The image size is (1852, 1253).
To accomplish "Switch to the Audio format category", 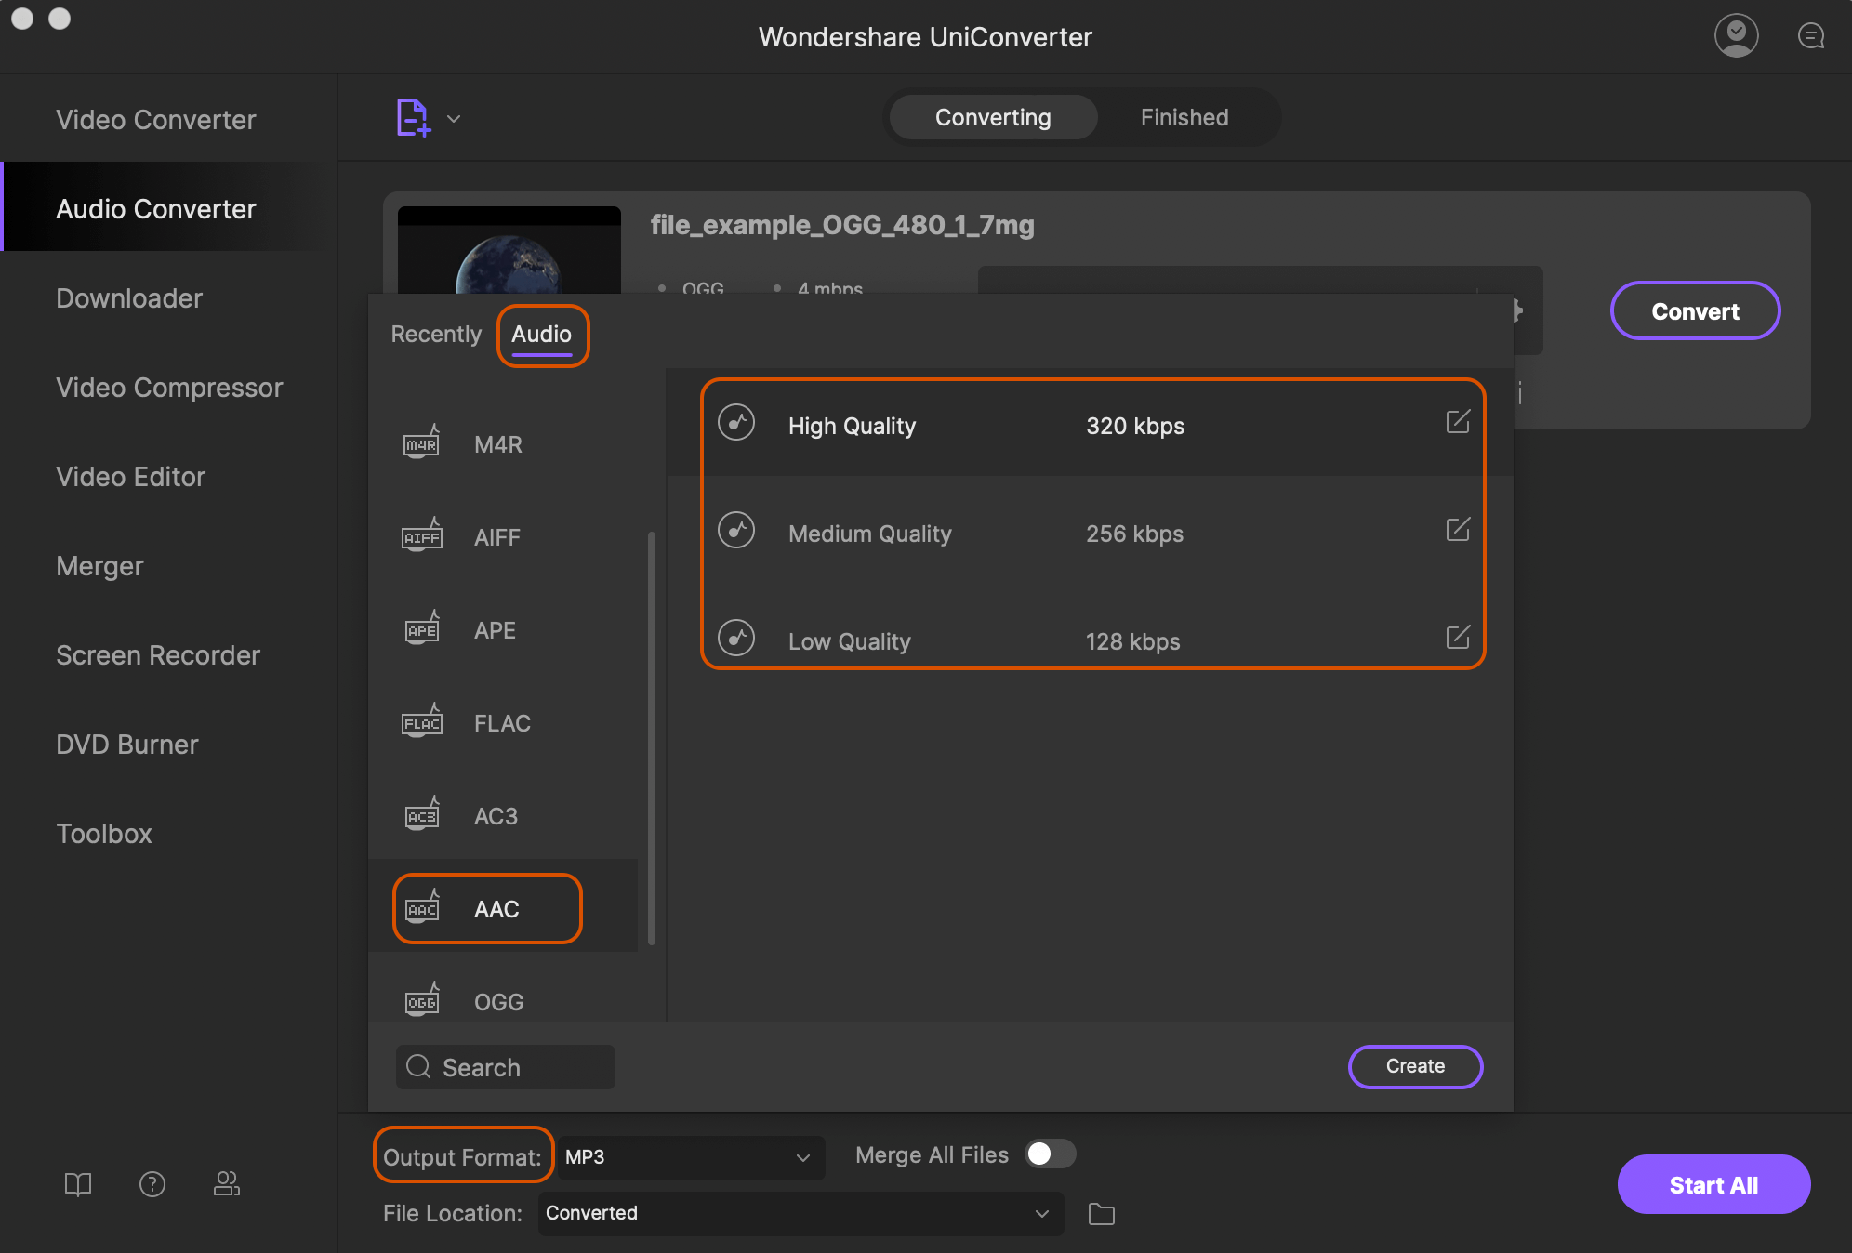I will 541,333.
